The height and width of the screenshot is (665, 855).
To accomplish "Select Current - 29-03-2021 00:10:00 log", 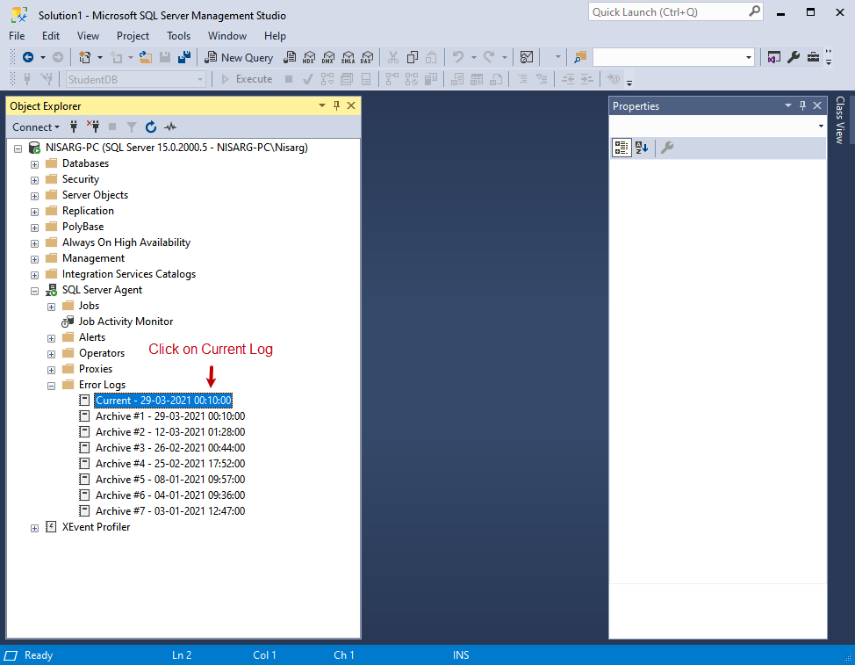I will (x=163, y=401).
